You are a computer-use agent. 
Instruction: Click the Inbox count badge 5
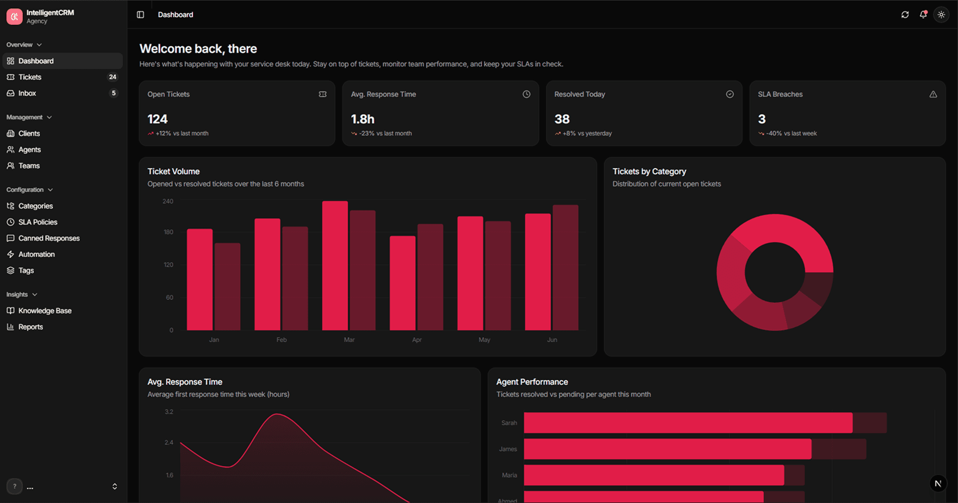tap(114, 93)
